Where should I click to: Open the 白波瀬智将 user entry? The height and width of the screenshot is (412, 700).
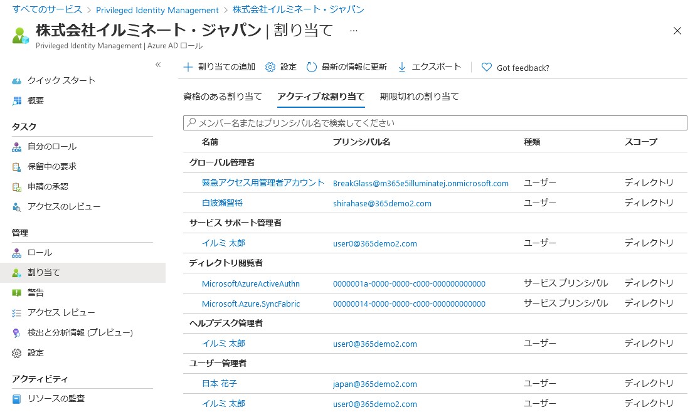click(x=223, y=203)
